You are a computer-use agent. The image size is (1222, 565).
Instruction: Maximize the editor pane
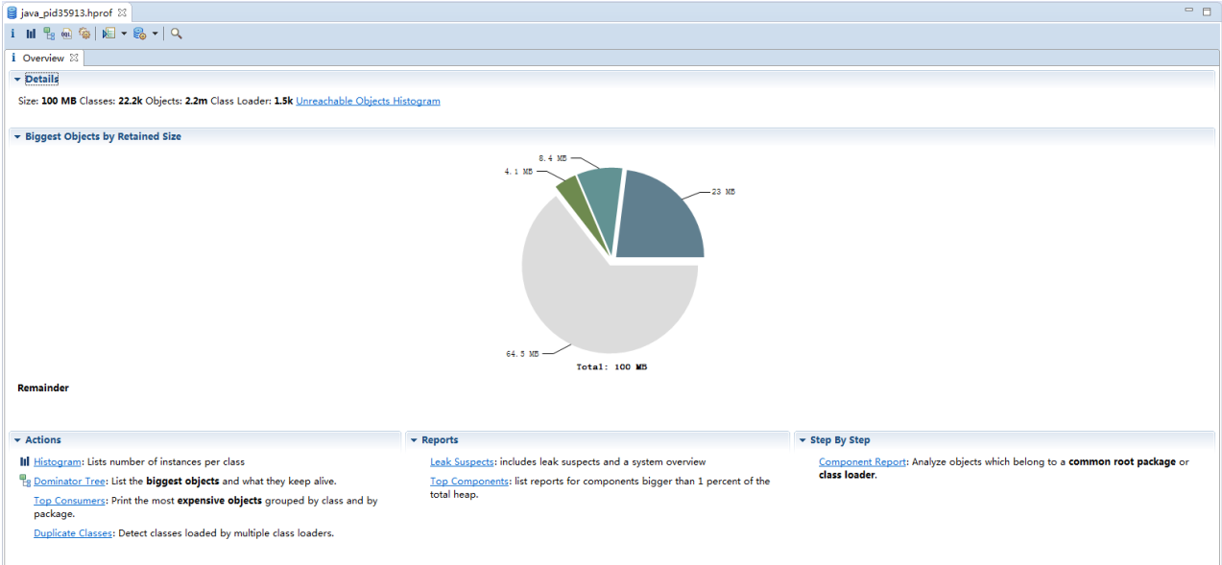(x=1206, y=11)
